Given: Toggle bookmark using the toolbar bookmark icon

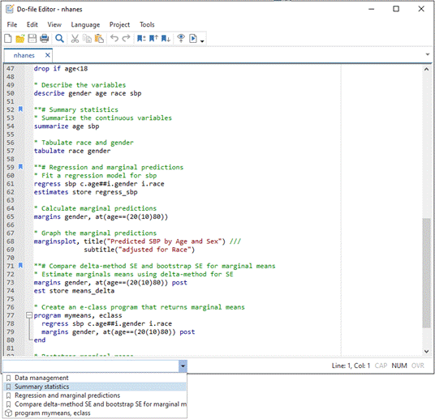Looking at the screenshot, I should click(x=141, y=38).
